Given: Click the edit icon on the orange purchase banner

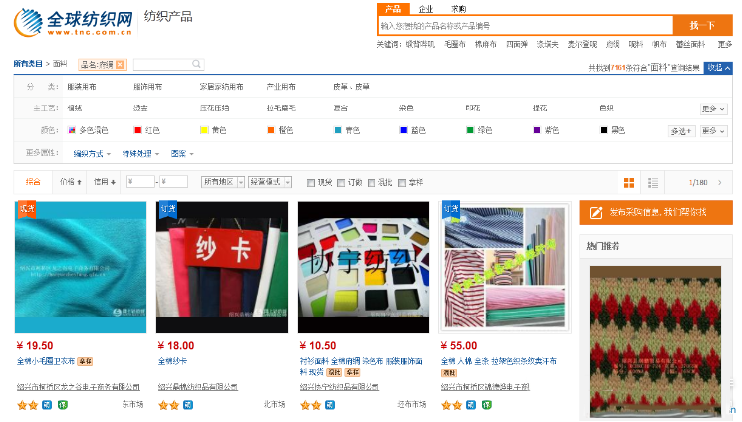Looking at the screenshot, I should (596, 212).
